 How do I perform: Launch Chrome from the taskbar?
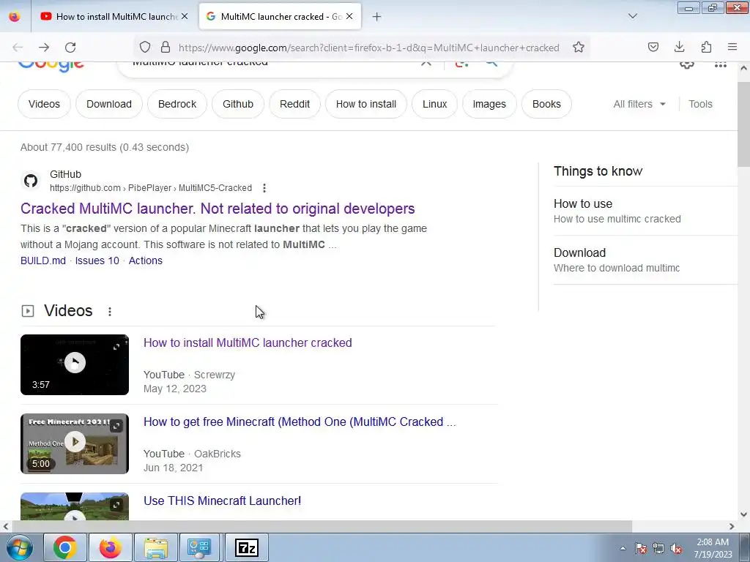coord(65,547)
